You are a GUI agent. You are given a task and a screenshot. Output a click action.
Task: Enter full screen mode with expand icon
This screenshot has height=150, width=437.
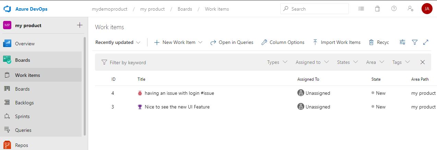[x=426, y=42]
